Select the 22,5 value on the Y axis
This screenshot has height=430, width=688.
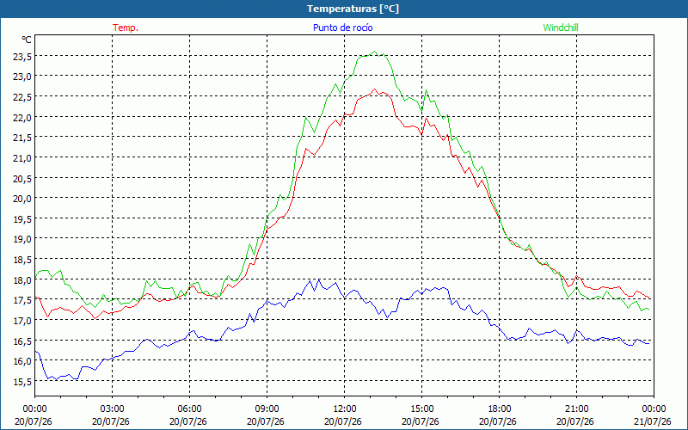[22, 96]
